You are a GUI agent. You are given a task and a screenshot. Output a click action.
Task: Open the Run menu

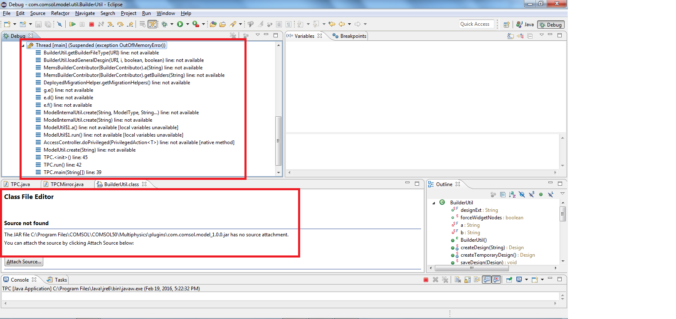[x=146, y=13]
